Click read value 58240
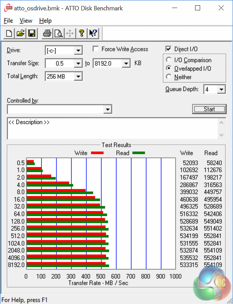233x304 pixels. pyautogui.click(x=214, y=163)
